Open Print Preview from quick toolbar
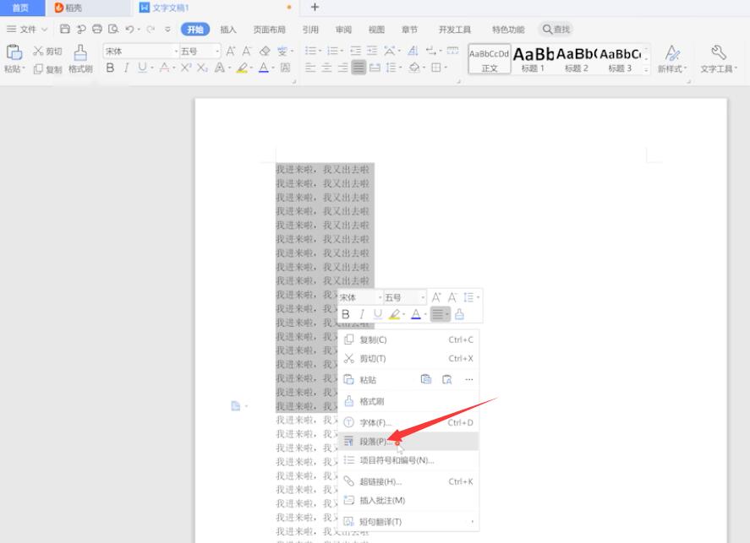The width and height of the screenshot is (750, 543). [113, 29]
